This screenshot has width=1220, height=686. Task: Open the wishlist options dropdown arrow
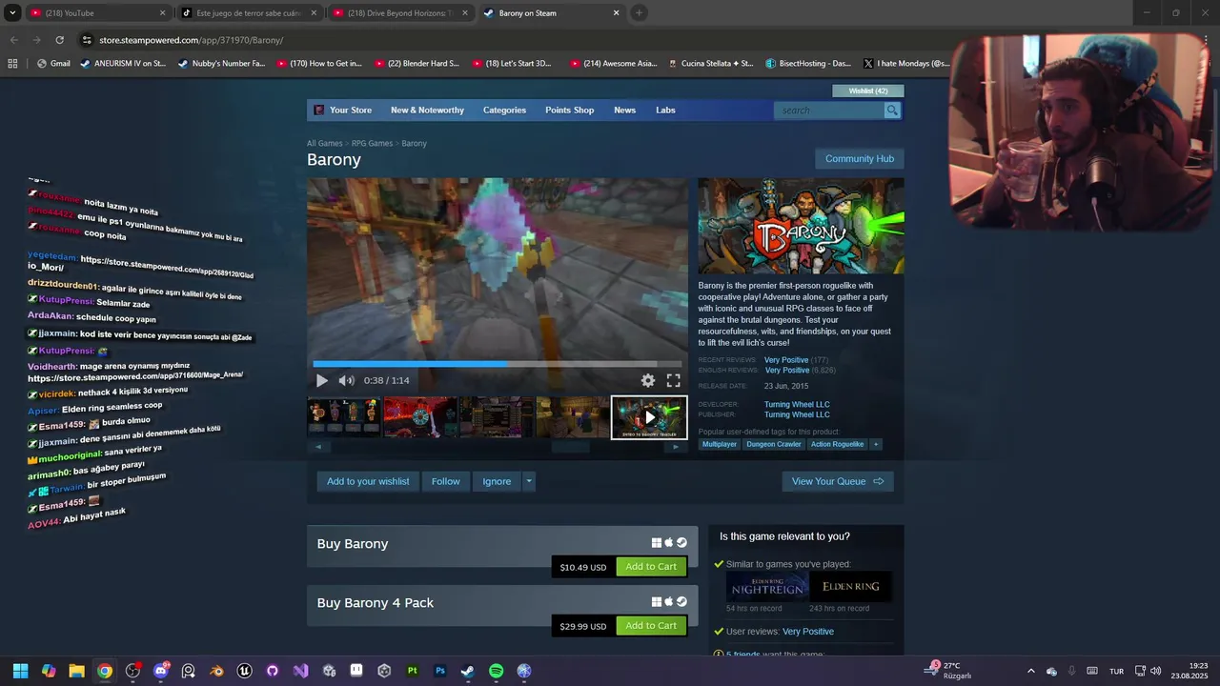(x=529, y=481)
